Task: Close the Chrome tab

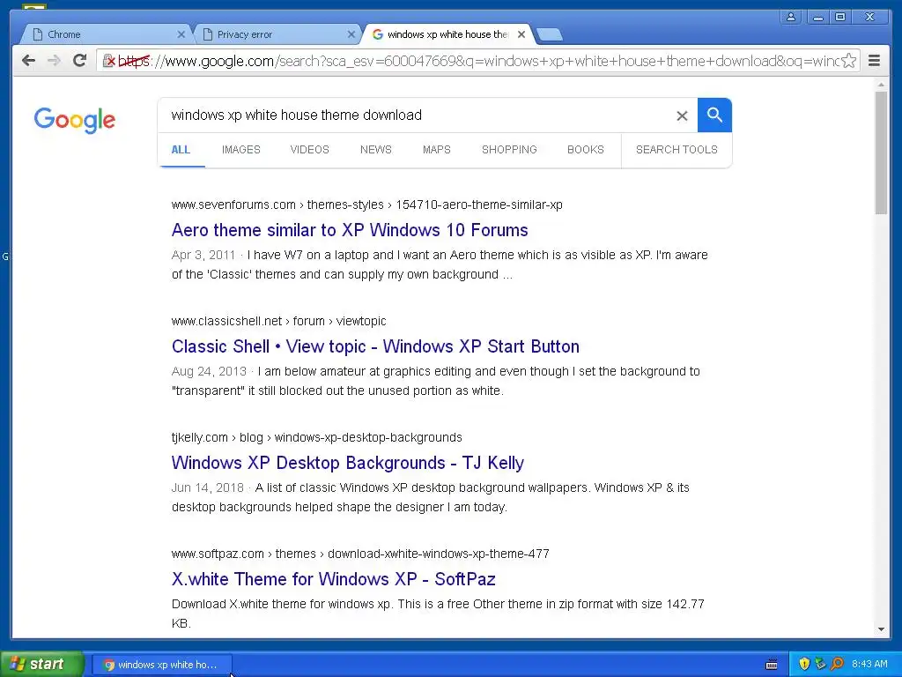Action: (181, 34)
